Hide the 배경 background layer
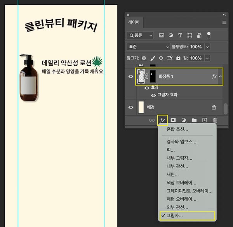233x227 pixels. tap(131, 107)
